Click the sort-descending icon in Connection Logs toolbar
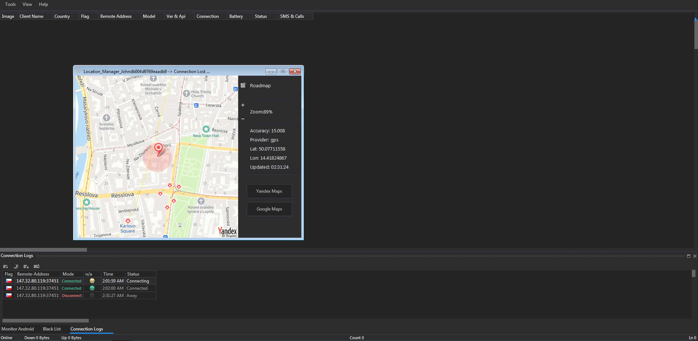The image size is (698, 341). pos(5,266)
